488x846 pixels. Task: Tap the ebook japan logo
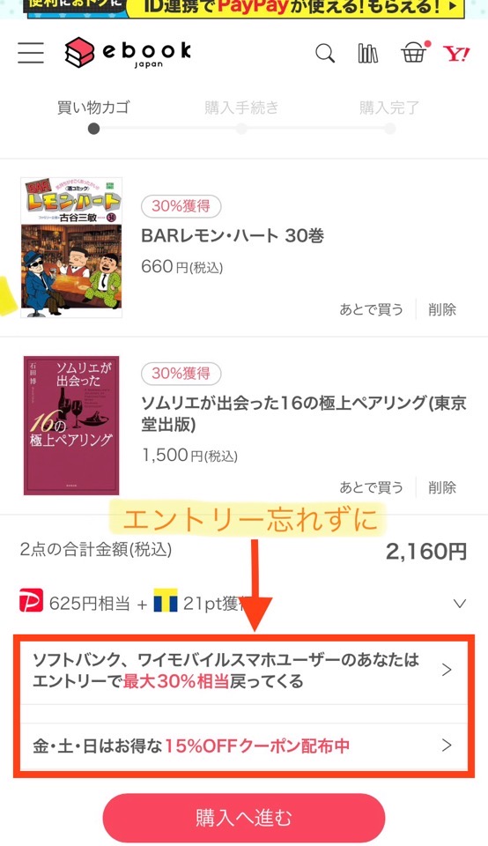tap(128, 53)
